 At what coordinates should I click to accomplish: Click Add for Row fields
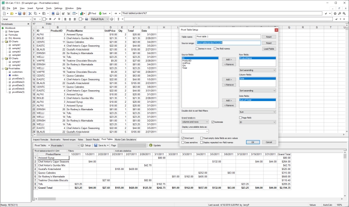229,60
